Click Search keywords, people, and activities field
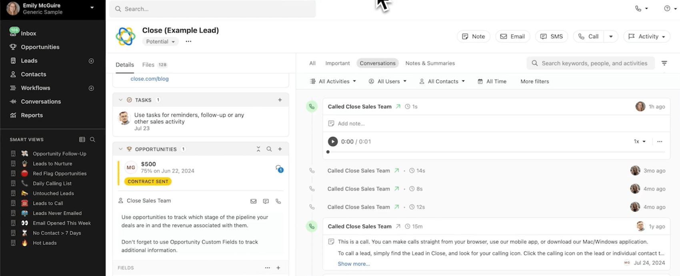The height and width of the screenshot is (276, 680). [x=590, y=63]
